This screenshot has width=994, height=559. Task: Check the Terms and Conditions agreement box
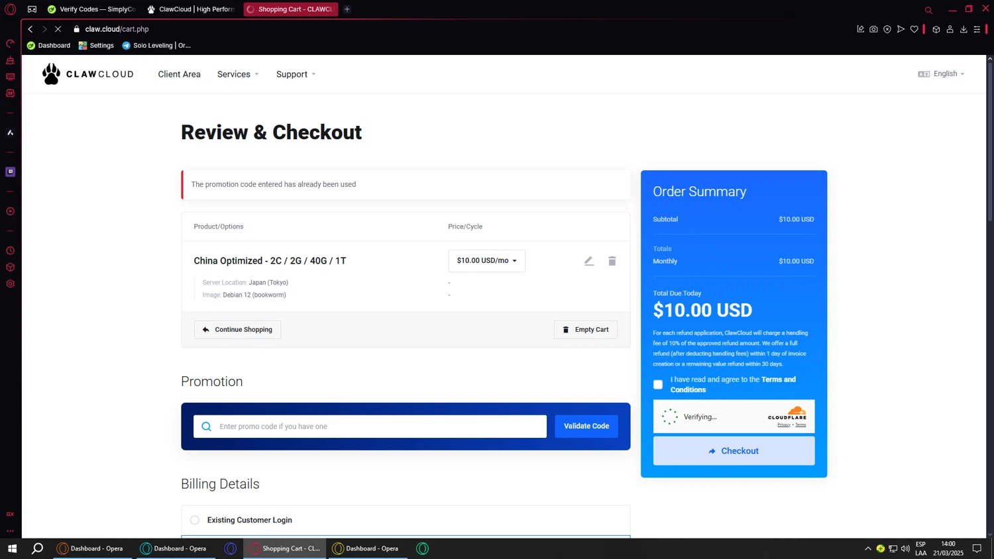pos(658,385)
